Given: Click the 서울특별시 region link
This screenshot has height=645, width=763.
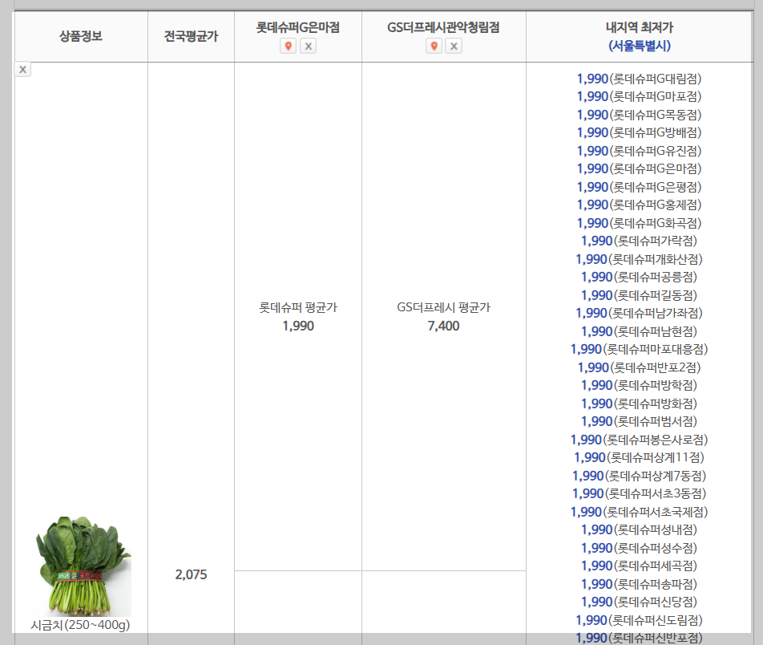Looking at the screenshot, I should click(640, 46).
